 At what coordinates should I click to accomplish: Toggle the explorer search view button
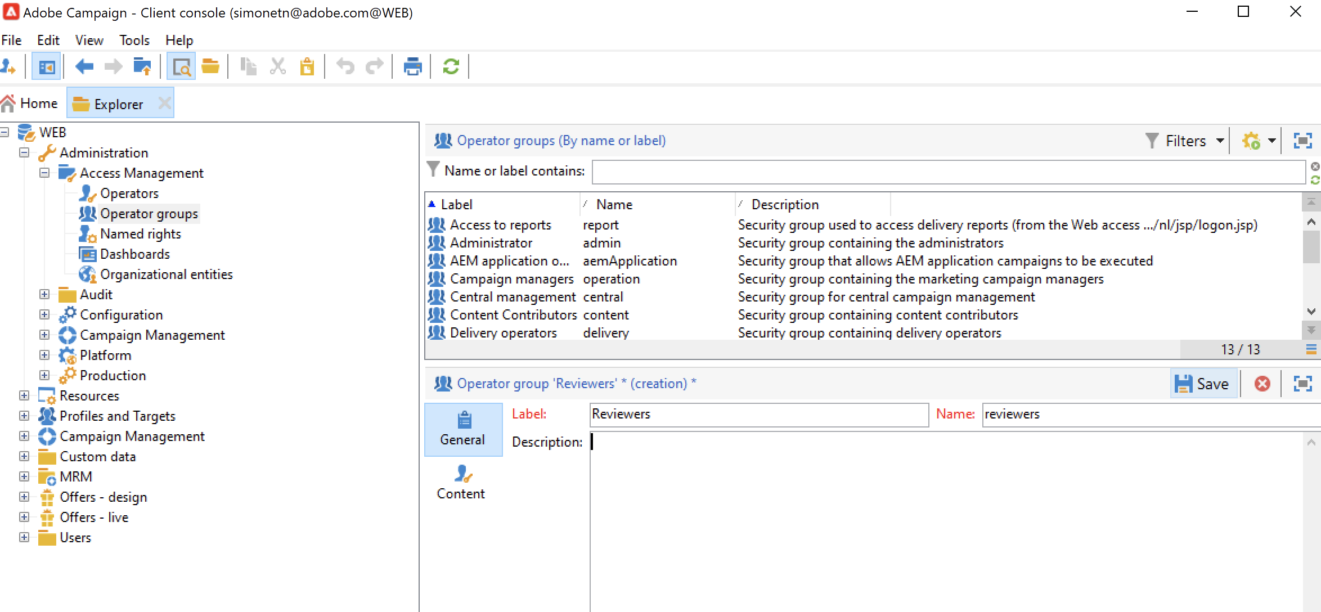(x=181, y=67)
